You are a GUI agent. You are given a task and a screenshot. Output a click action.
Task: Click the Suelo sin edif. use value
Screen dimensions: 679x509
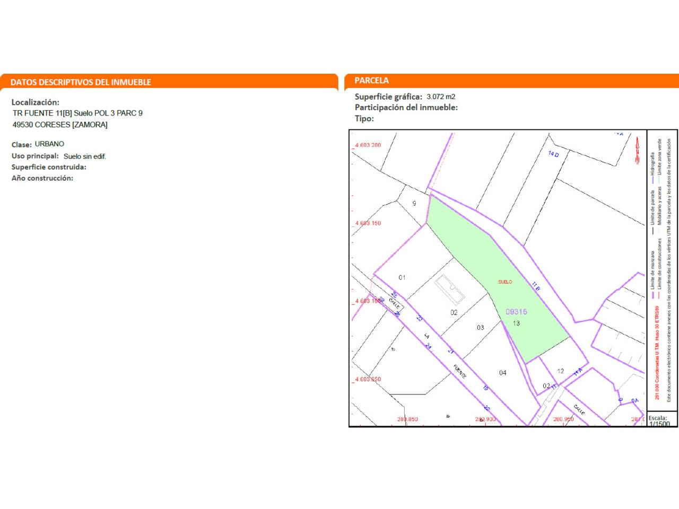pyautogui.click(x=85, y=156)
